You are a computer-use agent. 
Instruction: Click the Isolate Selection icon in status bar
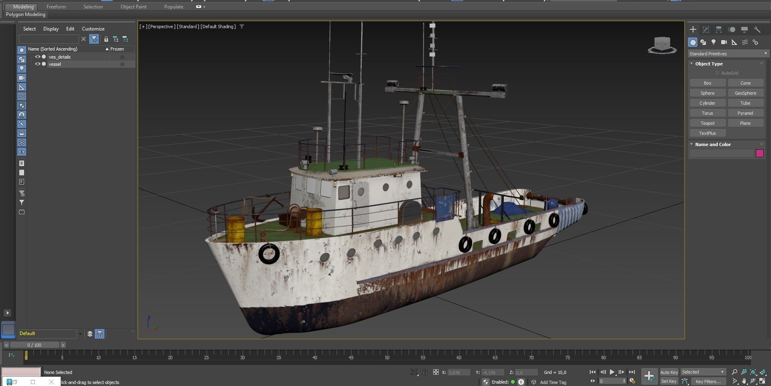(x=414, y=372)
